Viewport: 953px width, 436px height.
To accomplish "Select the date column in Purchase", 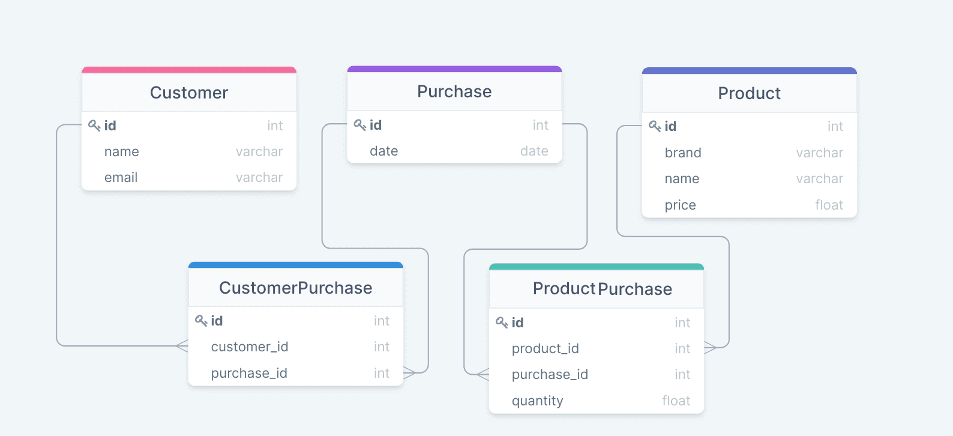I will pyautogui.click(x=454, y=151).
